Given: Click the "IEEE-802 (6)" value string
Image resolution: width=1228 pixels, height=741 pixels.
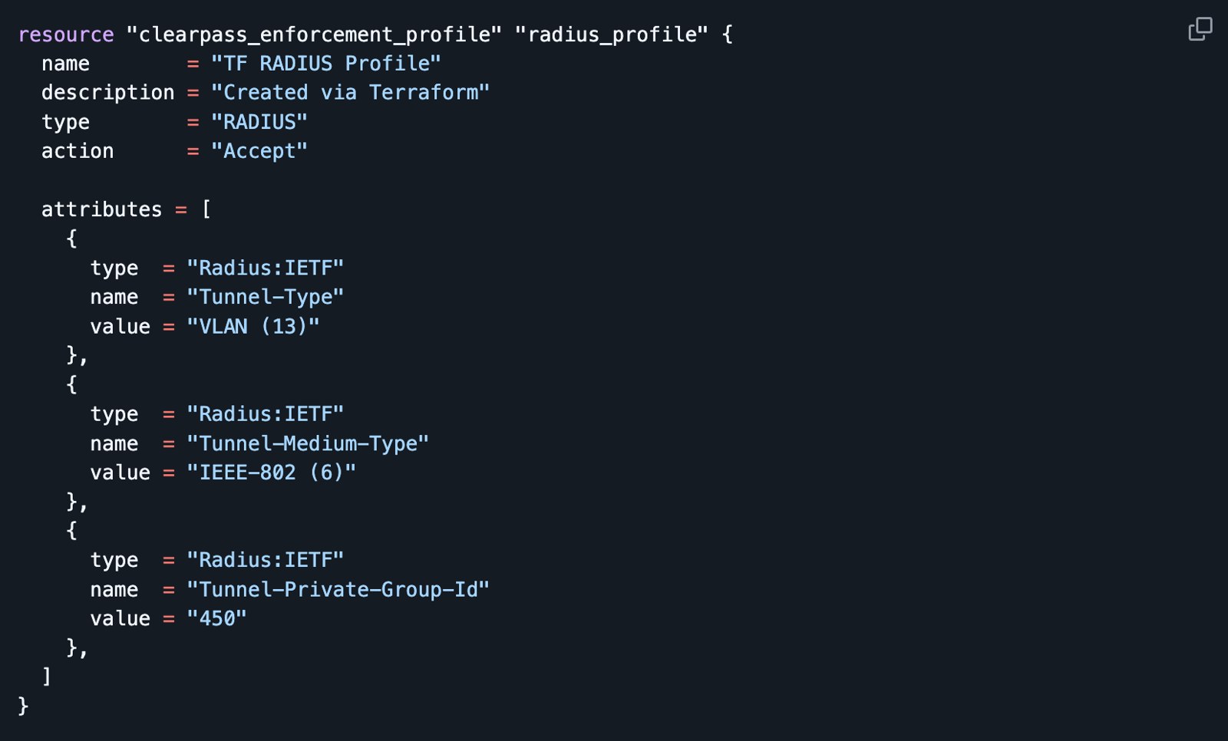Looking at the screenshot, I should [272, 473].
